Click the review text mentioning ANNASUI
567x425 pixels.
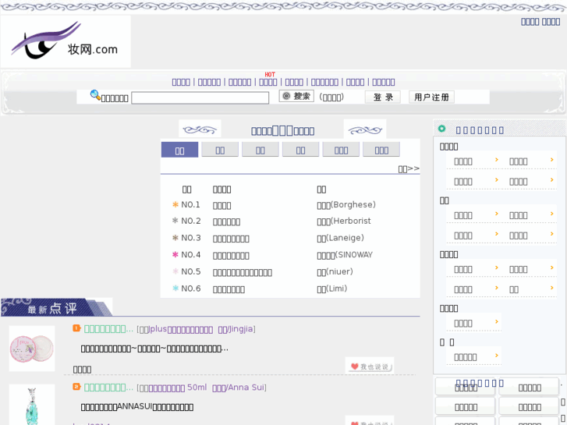pos(137,407)
